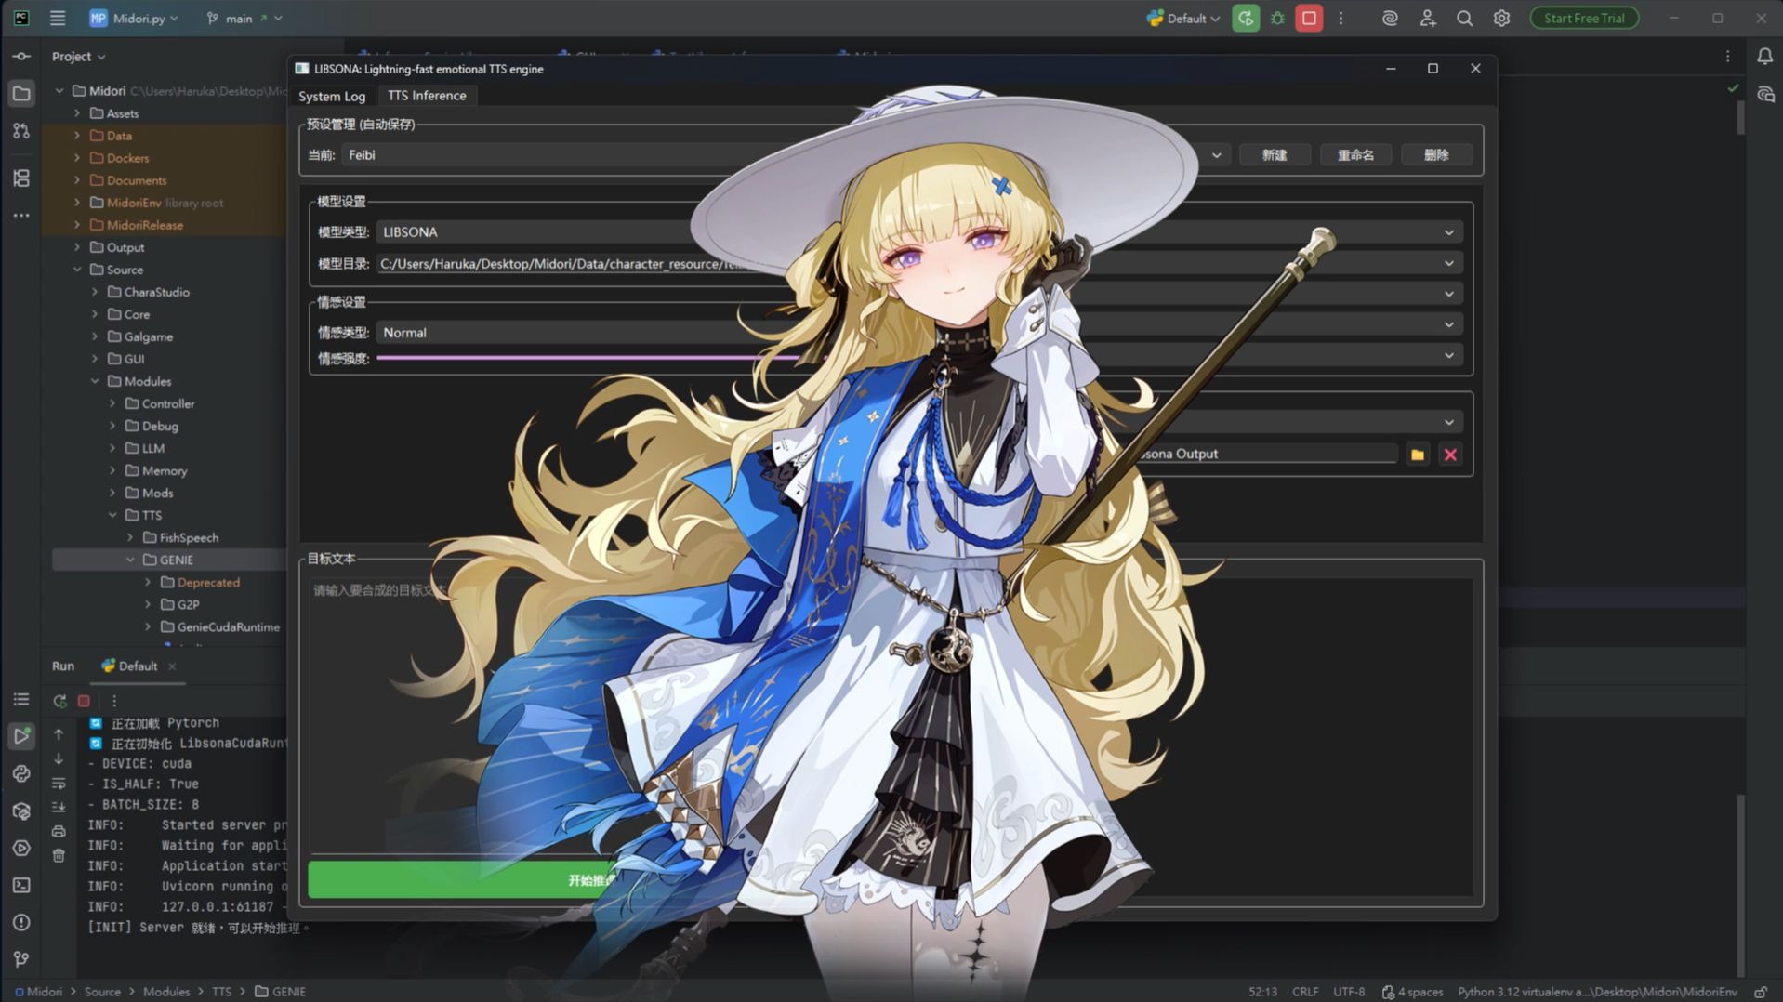Open the AI Chat tool window icon
This screenshot has height=1002, width=1783.
pyautogui.click(x=1764, y=94)
